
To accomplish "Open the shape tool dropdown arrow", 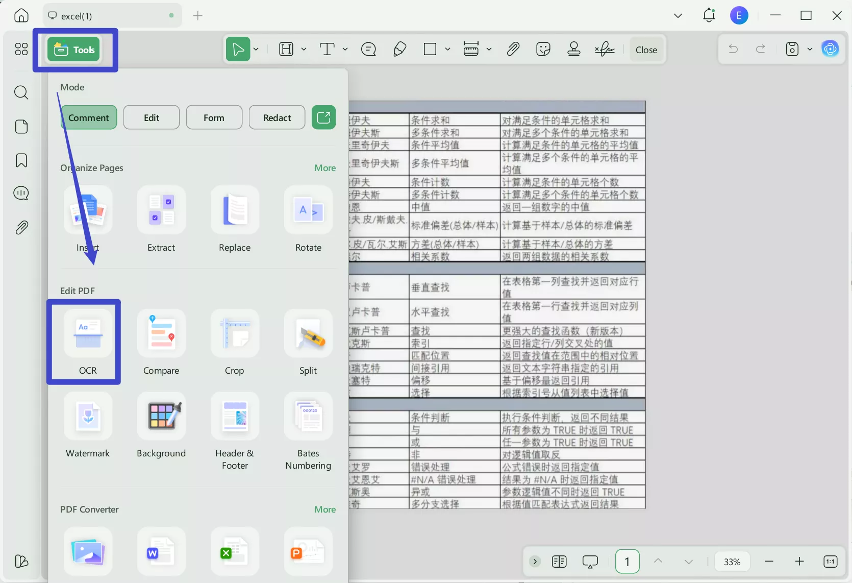I will pos(448,49).
